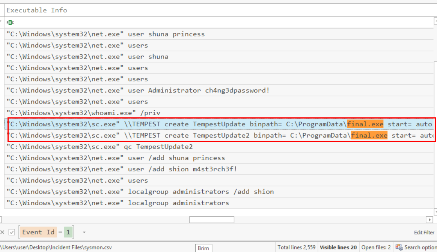Click the filter value 1
Image resolution: width=437 pixels, height=252 pixels.
tap(68, 232)
